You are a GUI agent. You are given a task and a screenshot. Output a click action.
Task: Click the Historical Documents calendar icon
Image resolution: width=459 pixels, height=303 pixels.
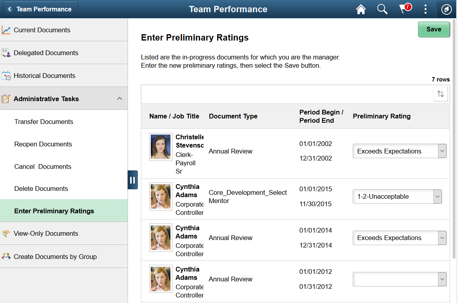pyautogui.click(x=6, y=76)
